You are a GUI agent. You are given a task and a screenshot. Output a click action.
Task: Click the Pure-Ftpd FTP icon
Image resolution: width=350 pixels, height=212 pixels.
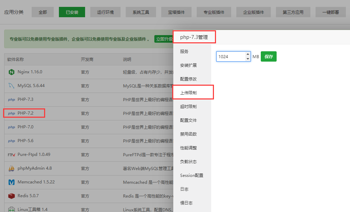11,155
